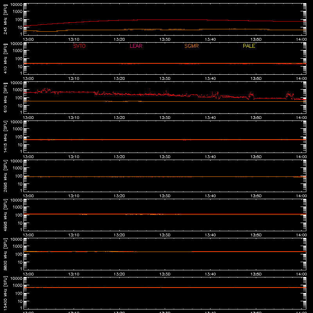Click 13:30 time label under 4995 MHz plot
Image resolution: width=313 pixels, height=313 pixels.
(165, 235)
